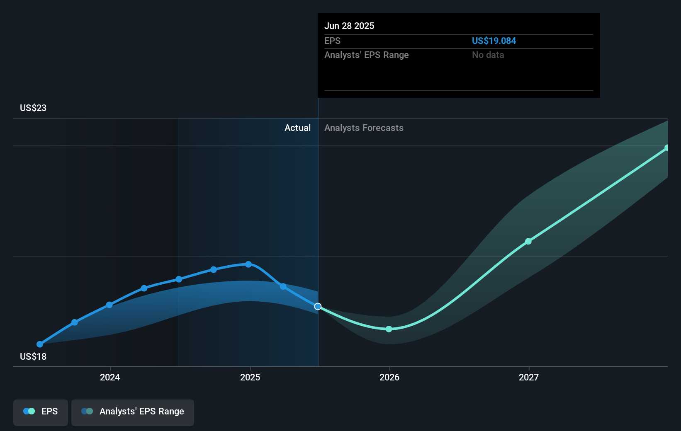Click the forecast point at 2026
681x431 pixels.
[389, 329]
